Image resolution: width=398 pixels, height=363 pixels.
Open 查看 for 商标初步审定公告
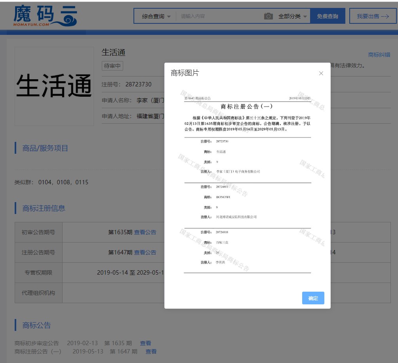pyautogui.click(x=145, y=343)
